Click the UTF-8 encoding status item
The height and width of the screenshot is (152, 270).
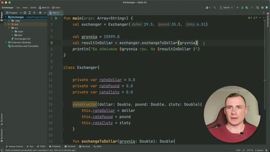(x=250, y=150)
